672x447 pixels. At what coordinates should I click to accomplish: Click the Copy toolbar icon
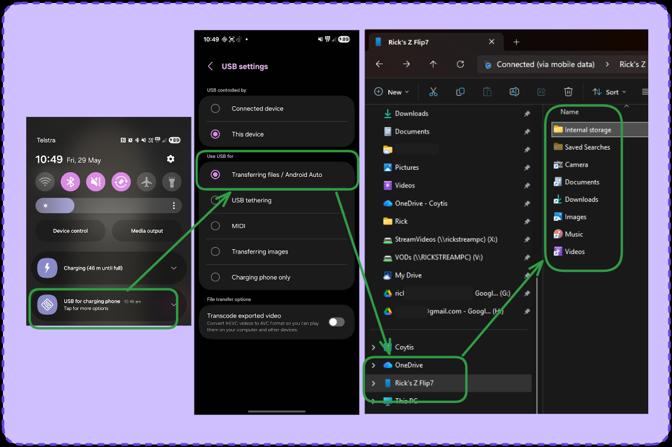pyautogui.click(x=460, y=92)
